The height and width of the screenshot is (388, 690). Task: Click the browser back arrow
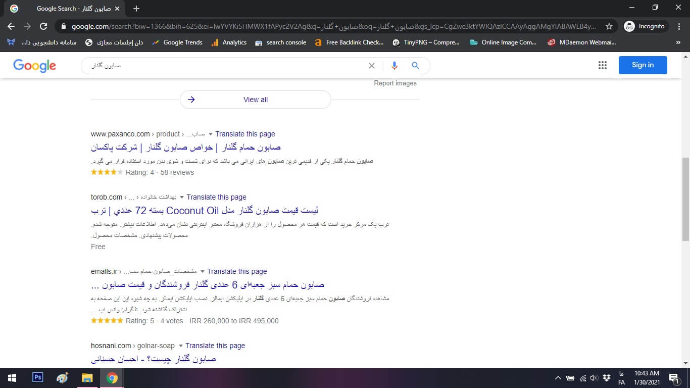pos(11,26)
